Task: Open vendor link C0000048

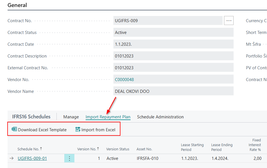Action: (124, 80)
